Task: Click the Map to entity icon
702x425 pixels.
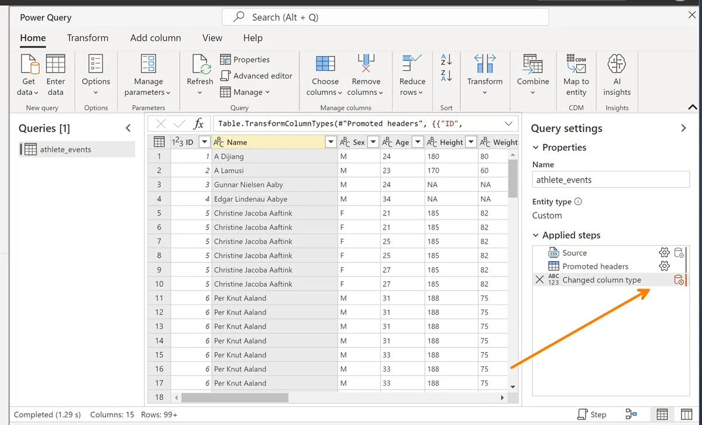Action: 576,64
